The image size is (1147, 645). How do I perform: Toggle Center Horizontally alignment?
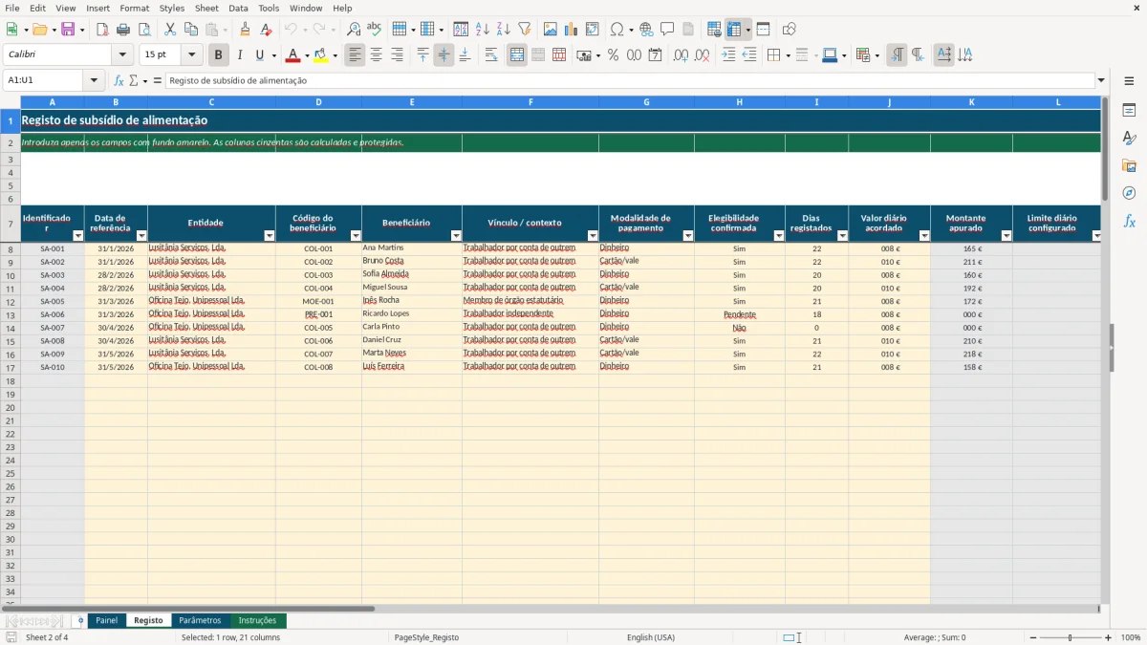click(377, 55)
